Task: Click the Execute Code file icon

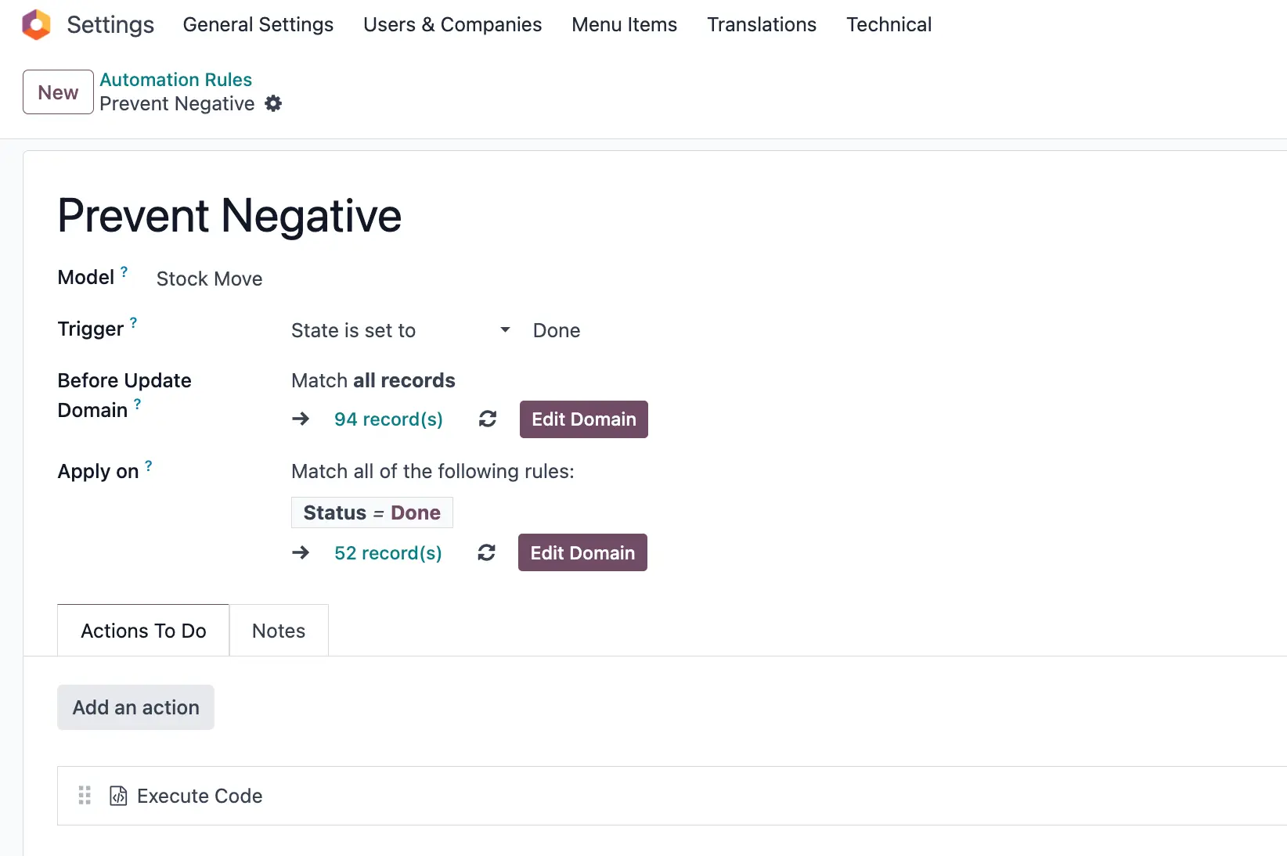Action: click(118, 796)
